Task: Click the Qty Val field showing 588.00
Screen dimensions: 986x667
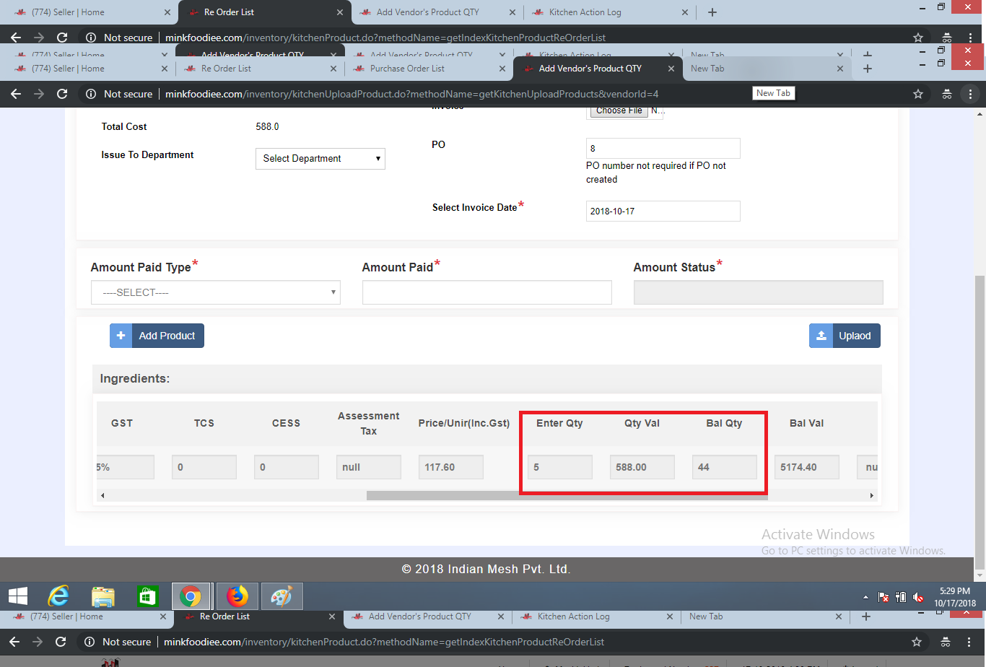Action: 642,467
